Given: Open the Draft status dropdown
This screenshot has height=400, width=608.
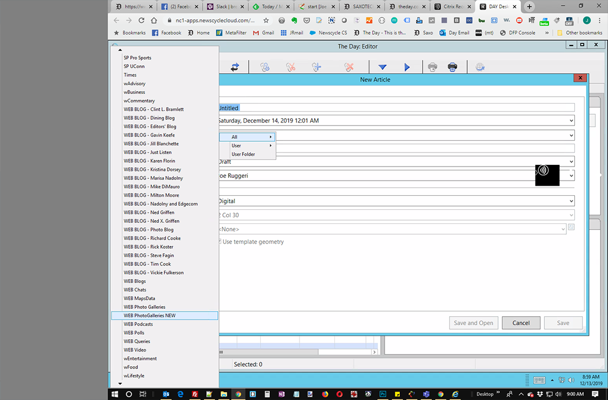Looking at the screenshot, I should click(571, 161).
